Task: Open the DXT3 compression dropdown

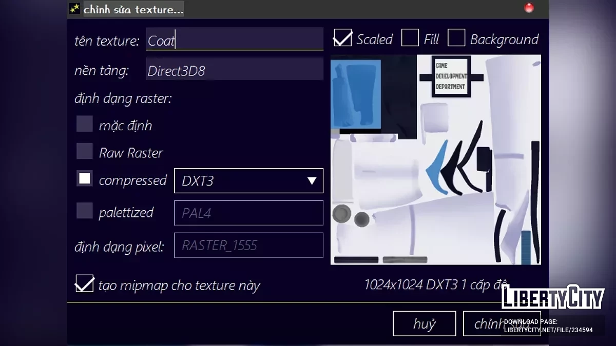Action: tap(248, 181)
